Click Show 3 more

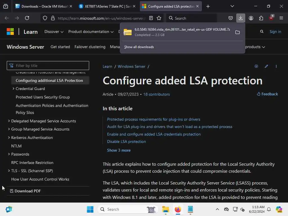click(119, 150)
